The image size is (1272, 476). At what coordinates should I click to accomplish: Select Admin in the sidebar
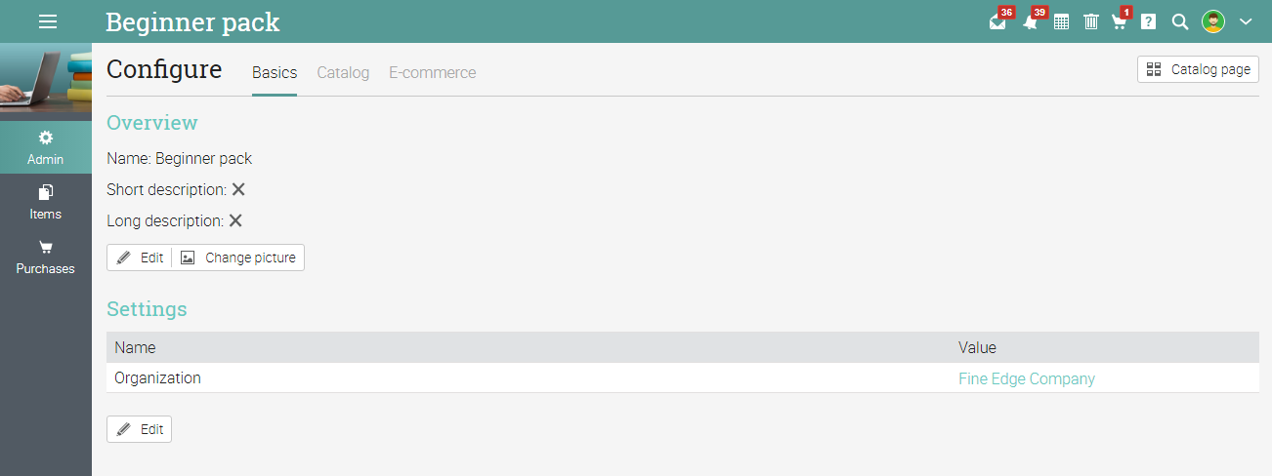pyautogui.click(x=46, y=147)
